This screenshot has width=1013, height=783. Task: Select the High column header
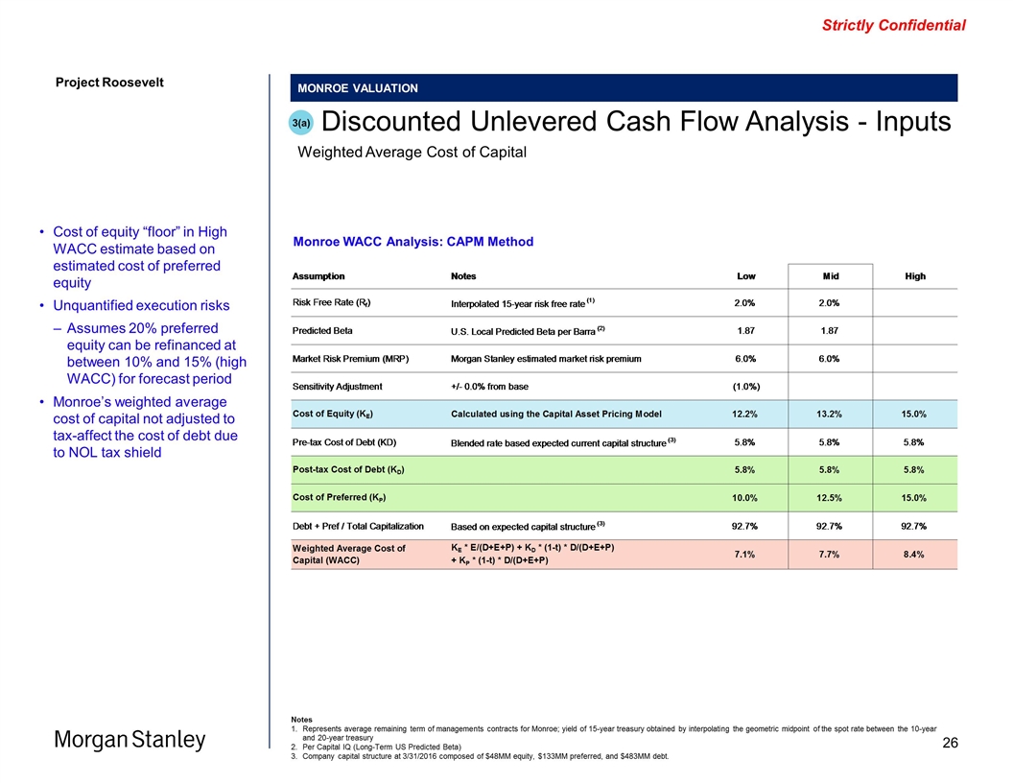pos(915,275)
